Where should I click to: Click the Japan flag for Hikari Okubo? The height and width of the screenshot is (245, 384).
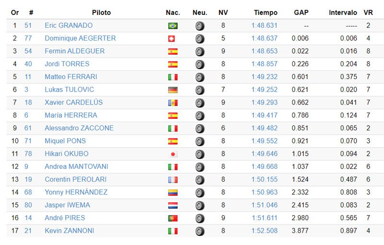[172, 154]
